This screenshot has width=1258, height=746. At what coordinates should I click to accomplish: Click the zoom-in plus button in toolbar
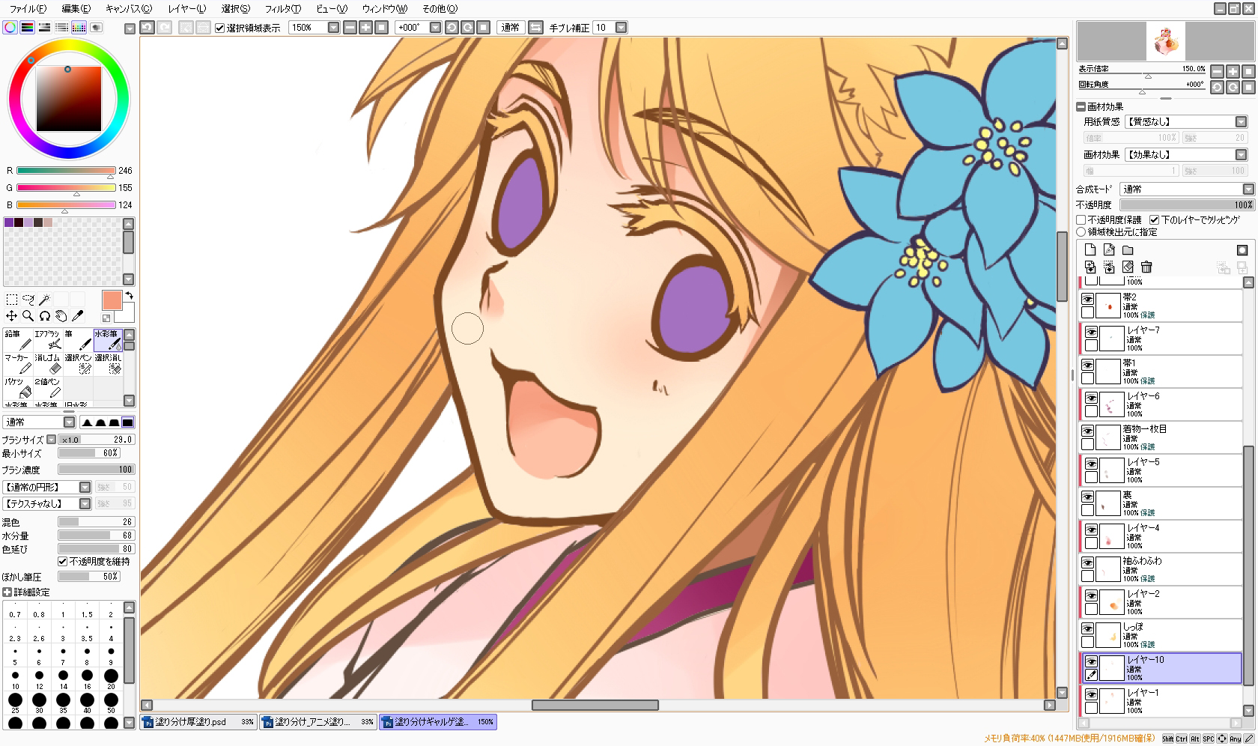(x=365, y=28)
